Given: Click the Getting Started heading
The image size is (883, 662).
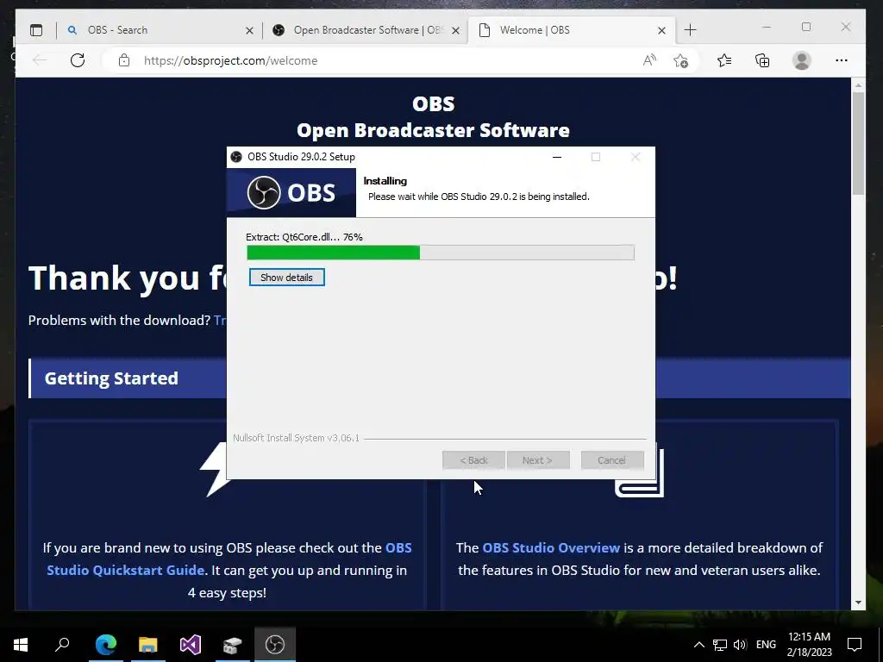Looking at the screenshot, I should pyautogui.click(x=111, y=378).
